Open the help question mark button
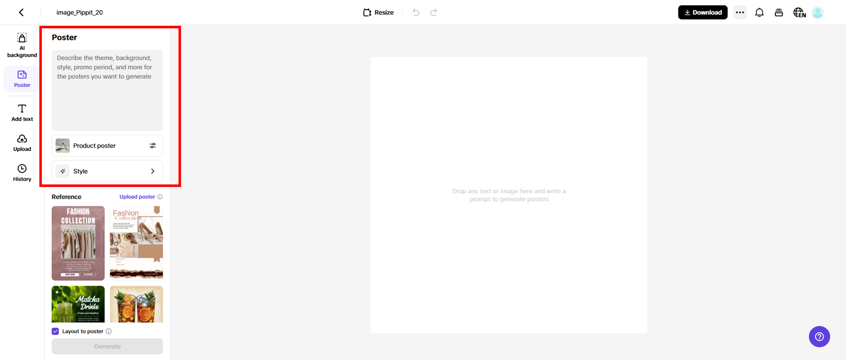This screenshot has width=846, height=360. tap(819, 336)
